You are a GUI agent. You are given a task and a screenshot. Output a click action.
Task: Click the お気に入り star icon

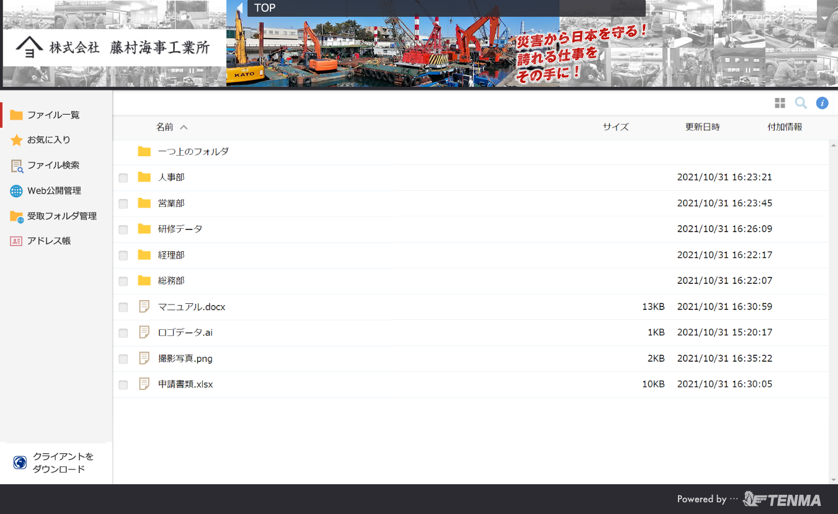tap(16, 140)
